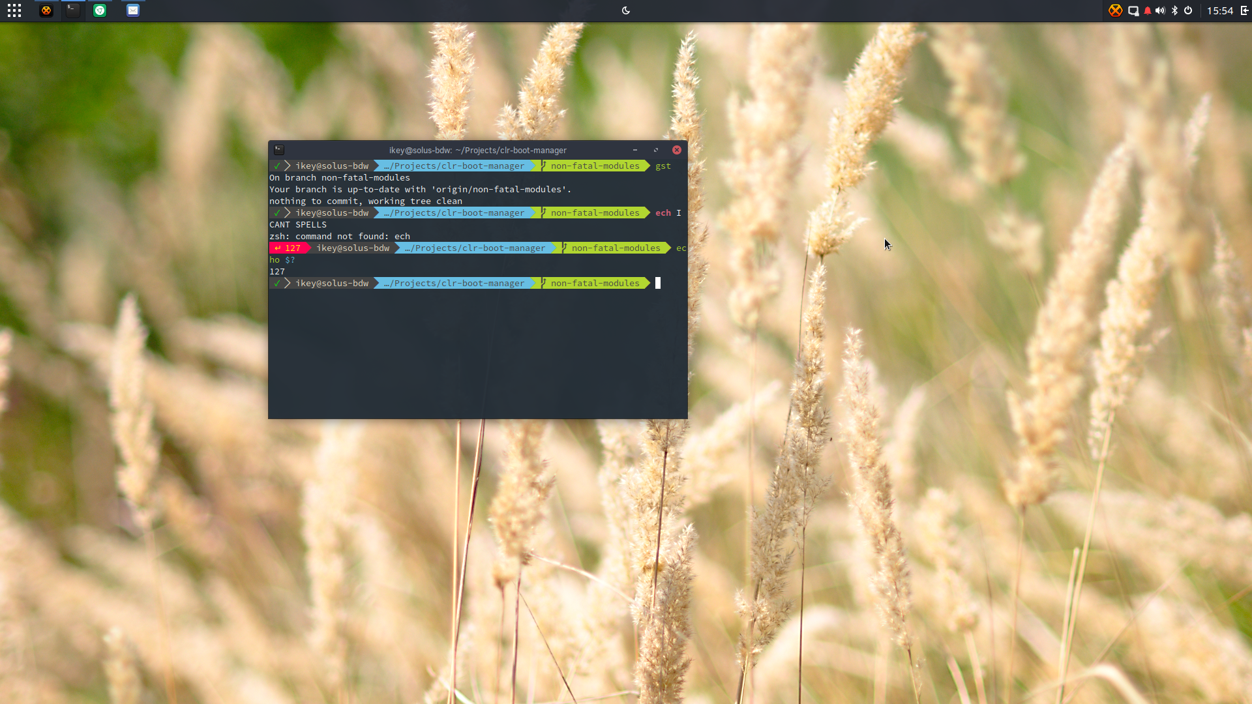This screenshot has height=704, width=1252.
Task: Click the red 'ech' command text
Action: 663,213
